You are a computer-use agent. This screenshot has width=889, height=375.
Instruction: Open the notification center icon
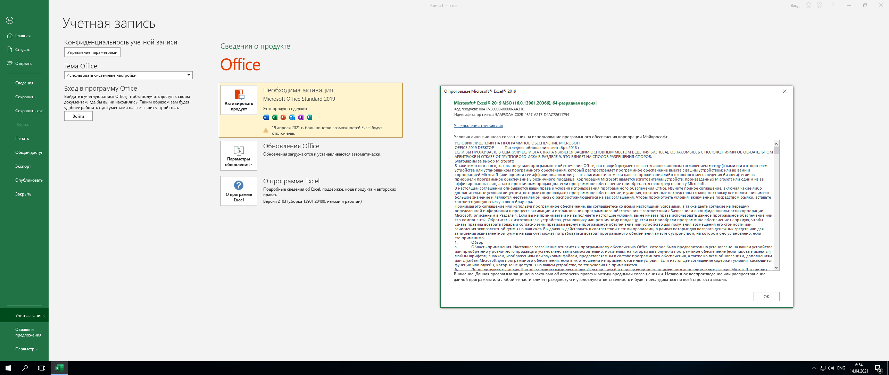pyautogui.click(x=878, y=368)
